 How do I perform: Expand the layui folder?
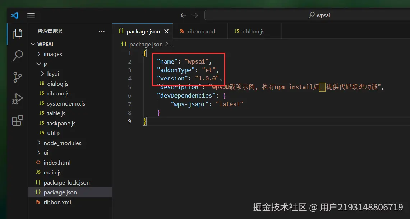point(70,74)
